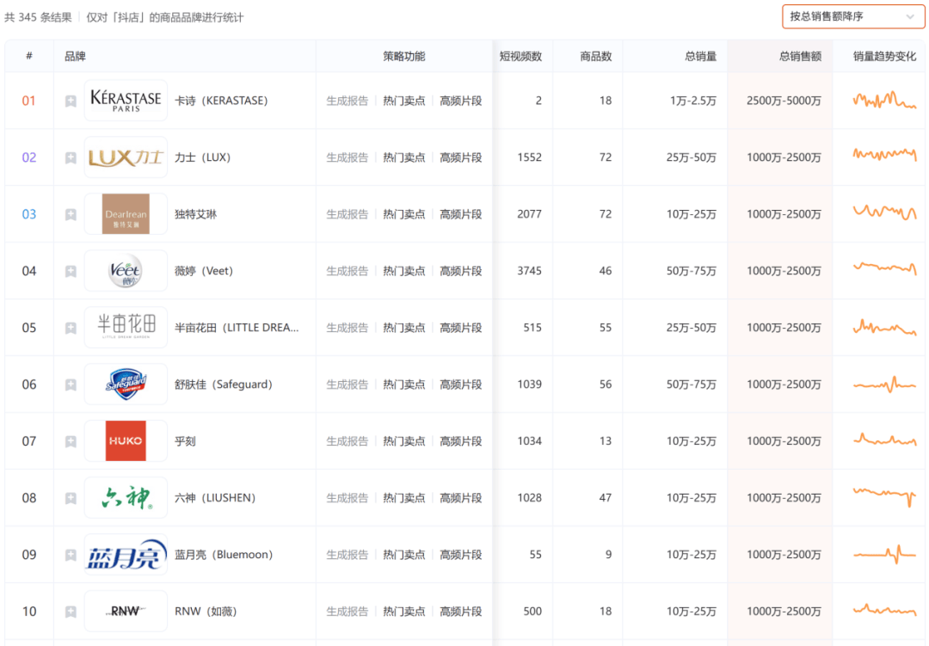Sort by 商品数 column header
This screenshot has height=646, width=929.
595,56
